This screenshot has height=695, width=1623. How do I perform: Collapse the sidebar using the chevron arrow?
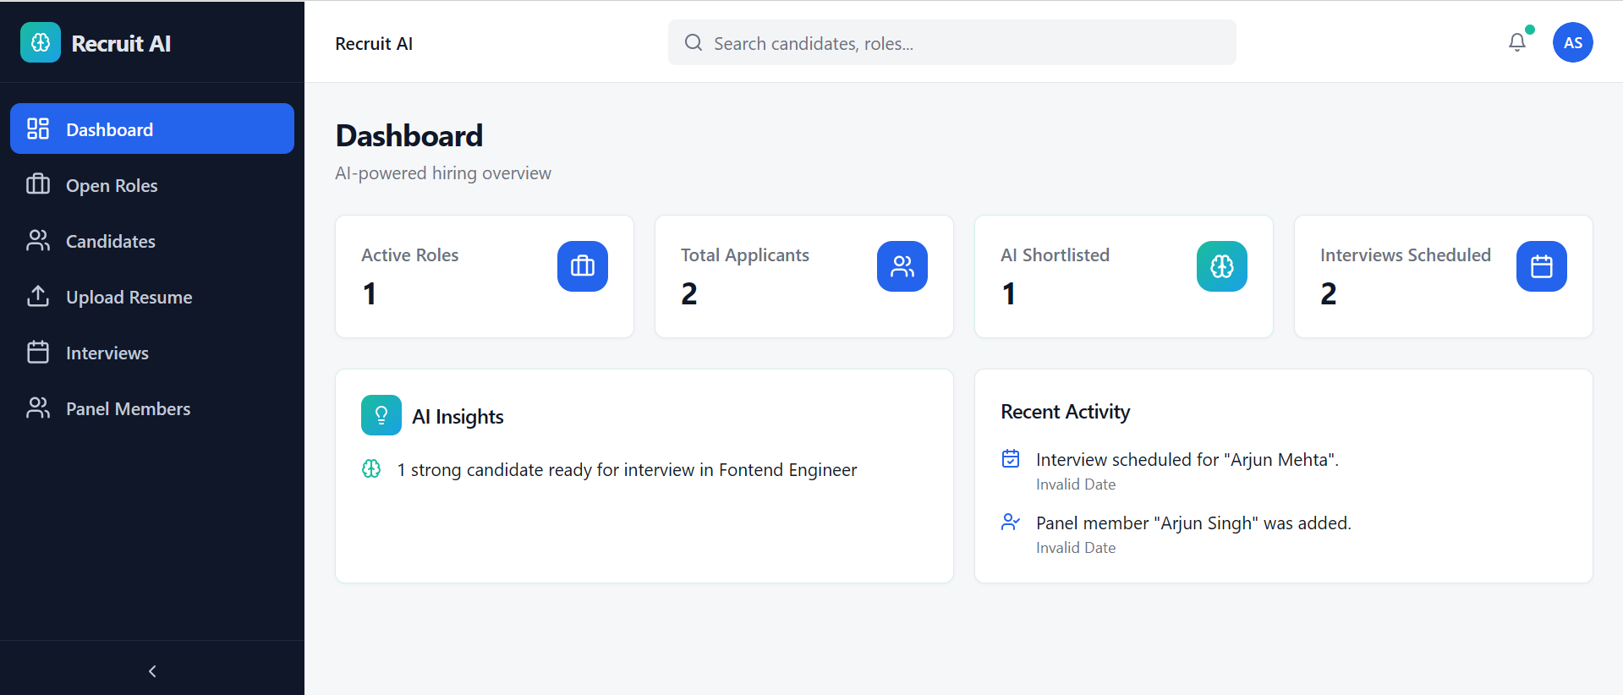(x=152, y=671)
